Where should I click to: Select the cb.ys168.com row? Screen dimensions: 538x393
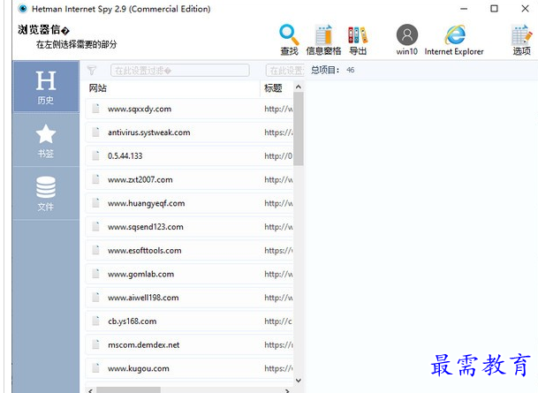click(x=189, y=321)
